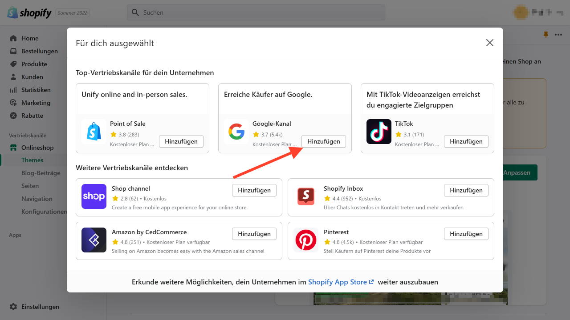The width and height of the screenshot is (570, 320).
Task: Select Blog-Beiträge under Onlineshop
Action: pos(41,173)
